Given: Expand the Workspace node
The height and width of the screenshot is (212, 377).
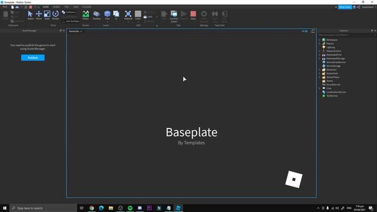Looking at the screenshot, I should point(319,40).
